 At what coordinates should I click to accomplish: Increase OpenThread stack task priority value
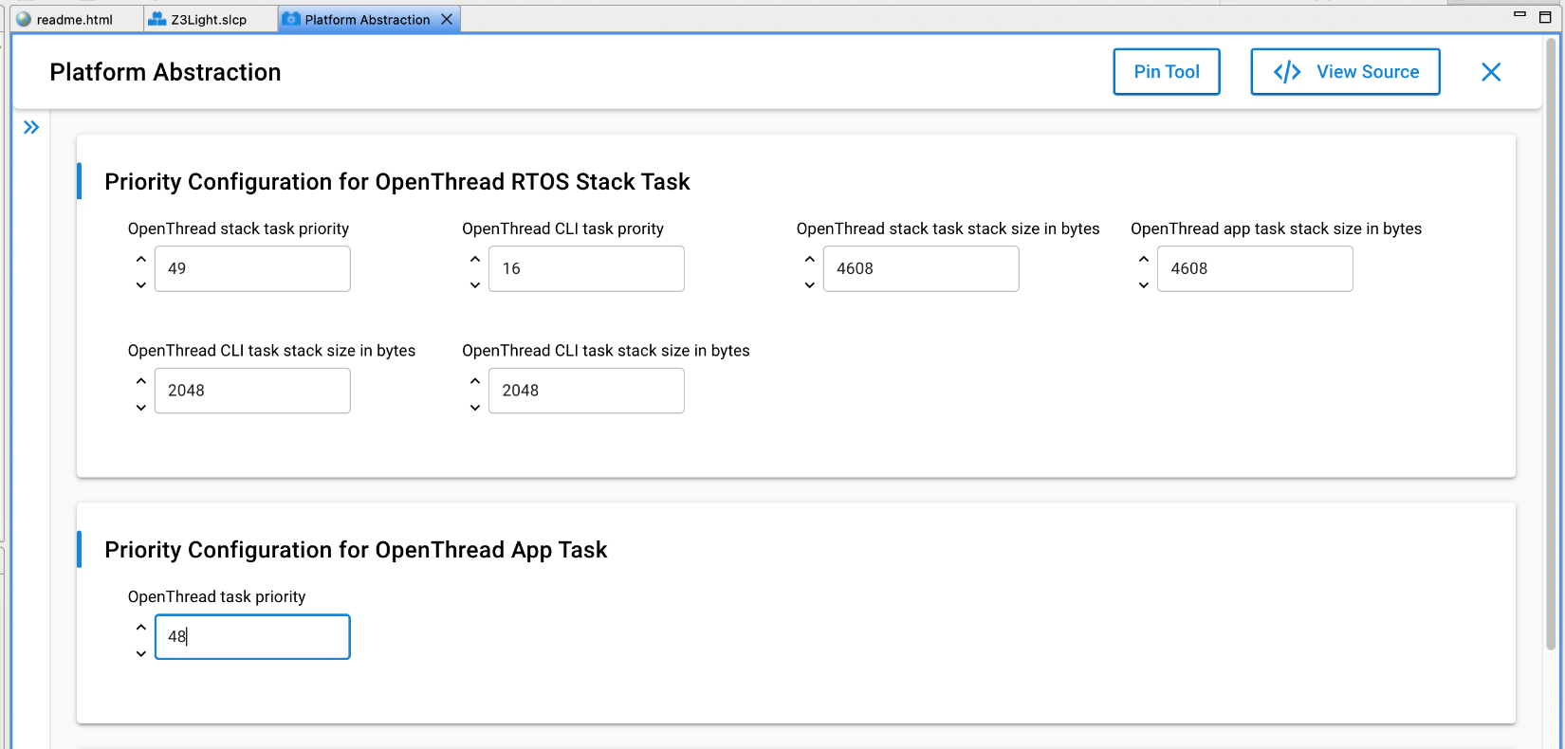[x=141, y=259]
